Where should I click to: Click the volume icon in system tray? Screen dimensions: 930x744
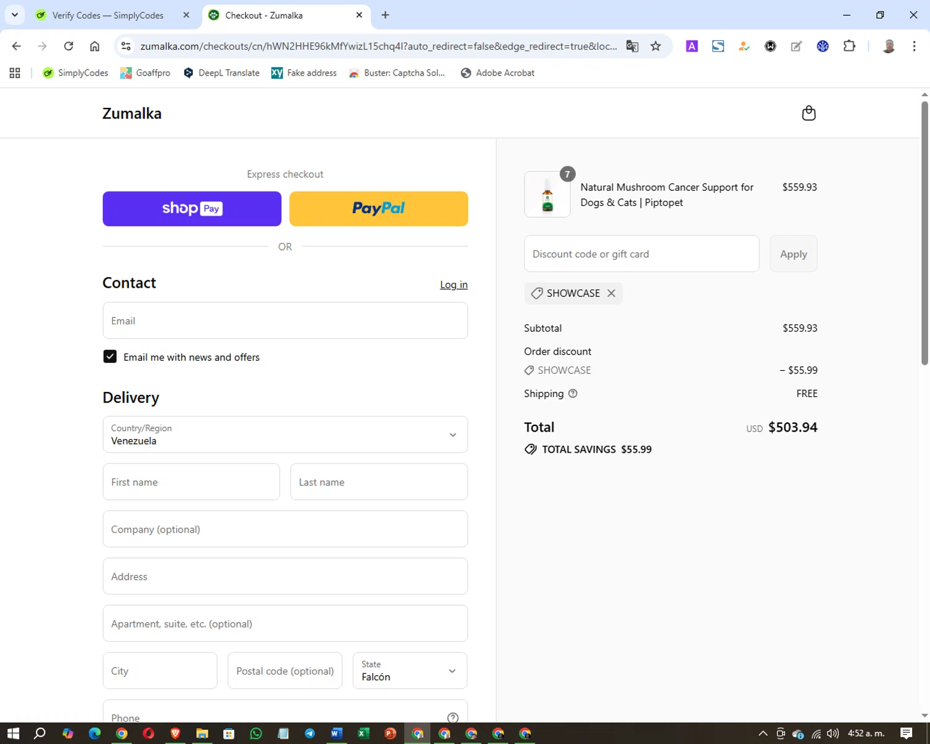coord(833,733)
